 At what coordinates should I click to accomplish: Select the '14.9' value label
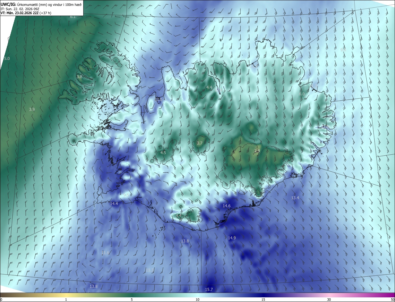pos(232,238)
